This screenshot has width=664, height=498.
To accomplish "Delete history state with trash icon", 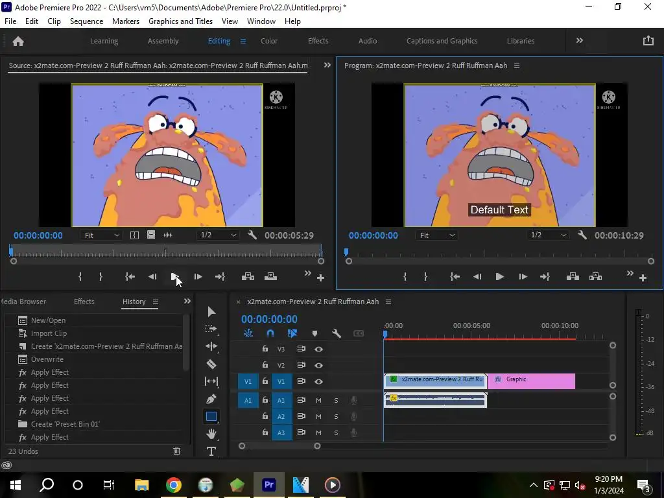I will (x=176, y=451).
